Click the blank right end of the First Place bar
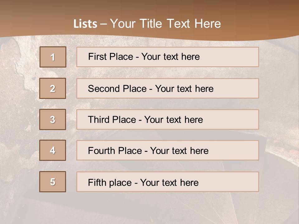299x224 pixels. pos(237,57)
